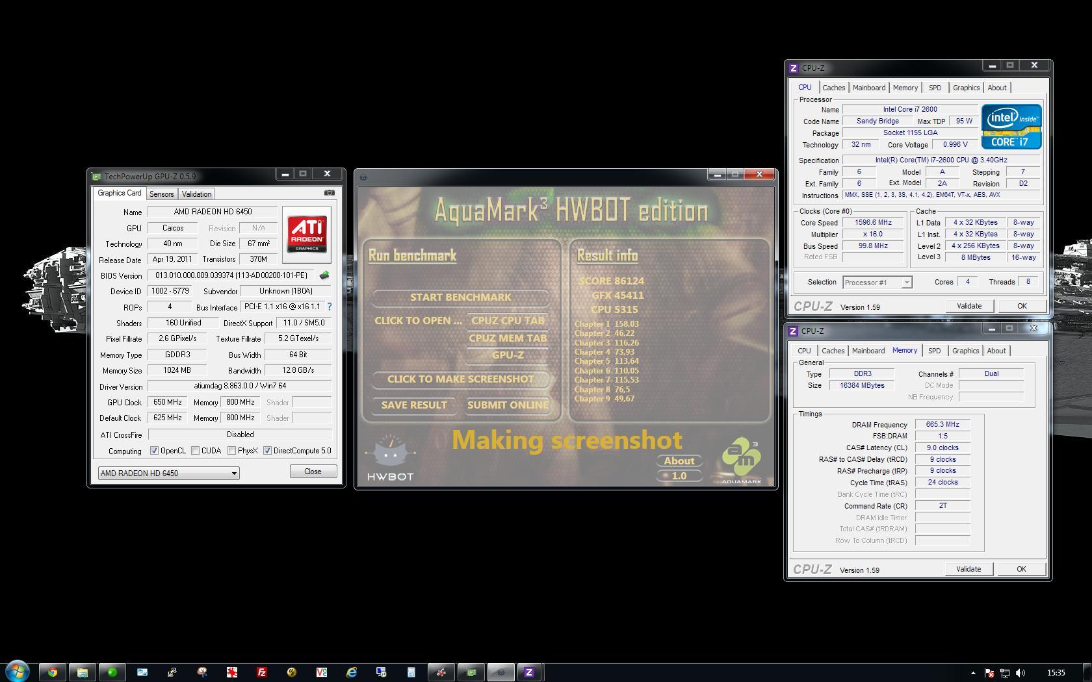
Task: Open Caches tab in top CPU-Z window
Action: 833,88
